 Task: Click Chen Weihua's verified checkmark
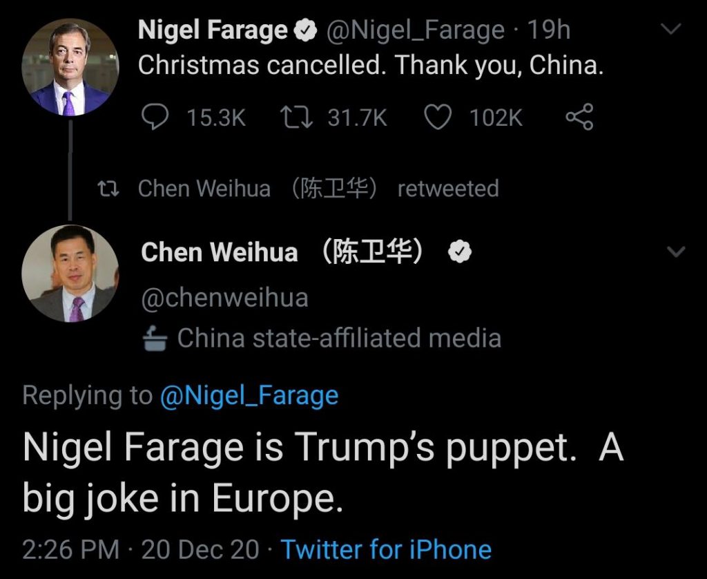click(460, 251)
